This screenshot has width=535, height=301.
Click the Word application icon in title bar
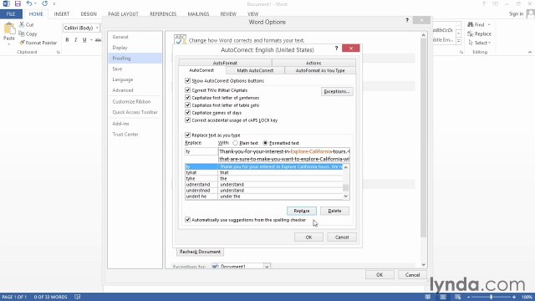coord(6,4)
